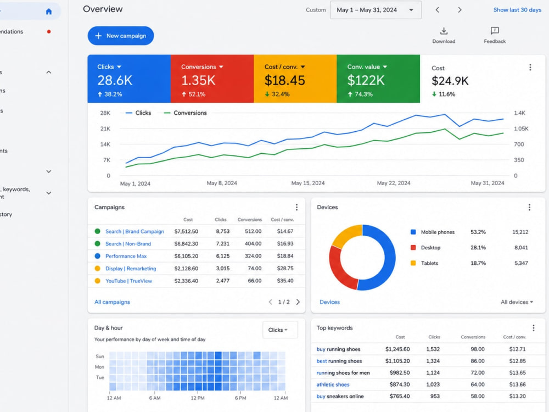Click the $1,245.60 keyword cost value
This screenshot has height=412, width=549.
[397, 349]
